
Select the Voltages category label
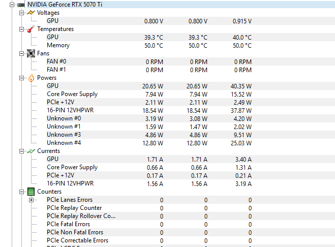(48, 13)
